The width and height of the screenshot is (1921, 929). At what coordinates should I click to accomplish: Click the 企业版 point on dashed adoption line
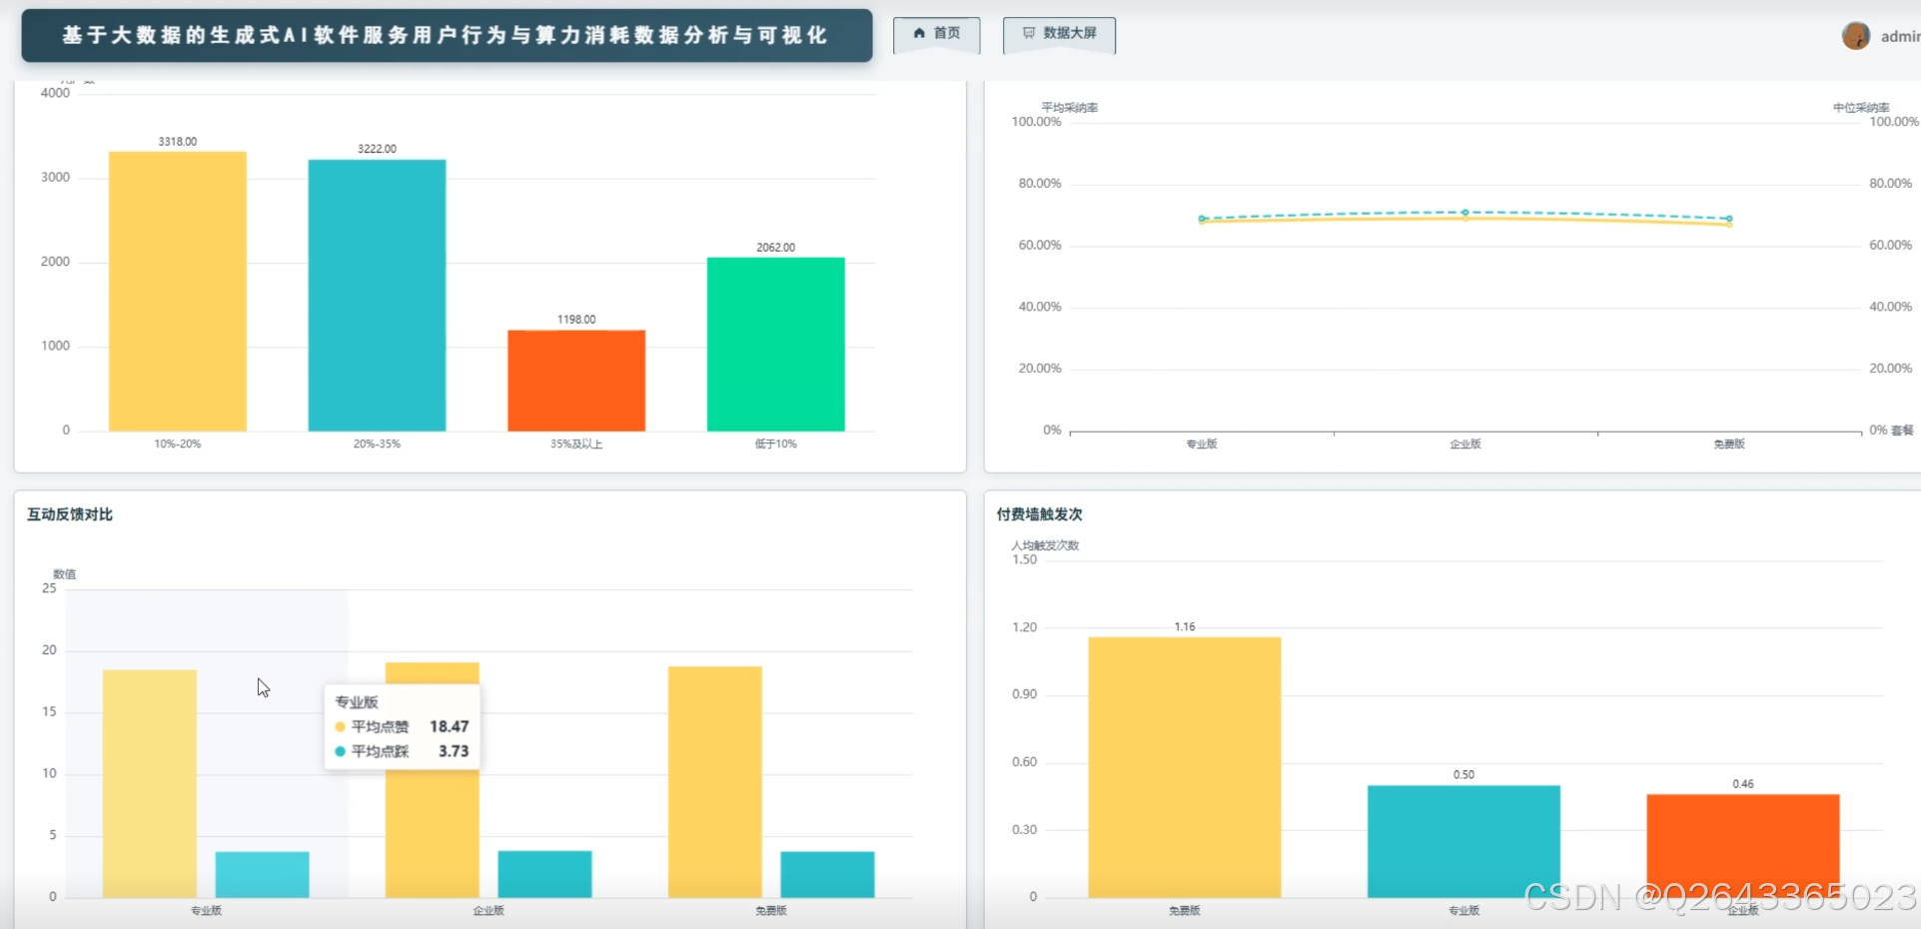click(x=1465, y=213)
